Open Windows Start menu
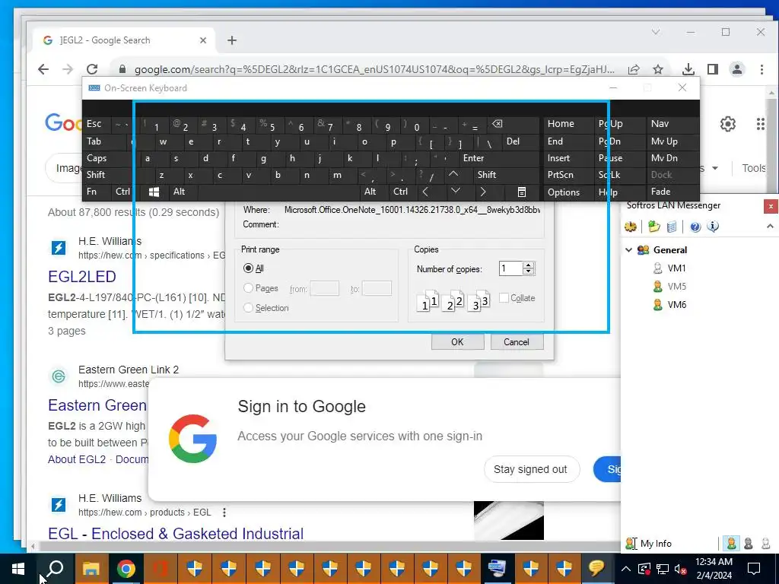 pyautogui.click(x=18, y=568)
